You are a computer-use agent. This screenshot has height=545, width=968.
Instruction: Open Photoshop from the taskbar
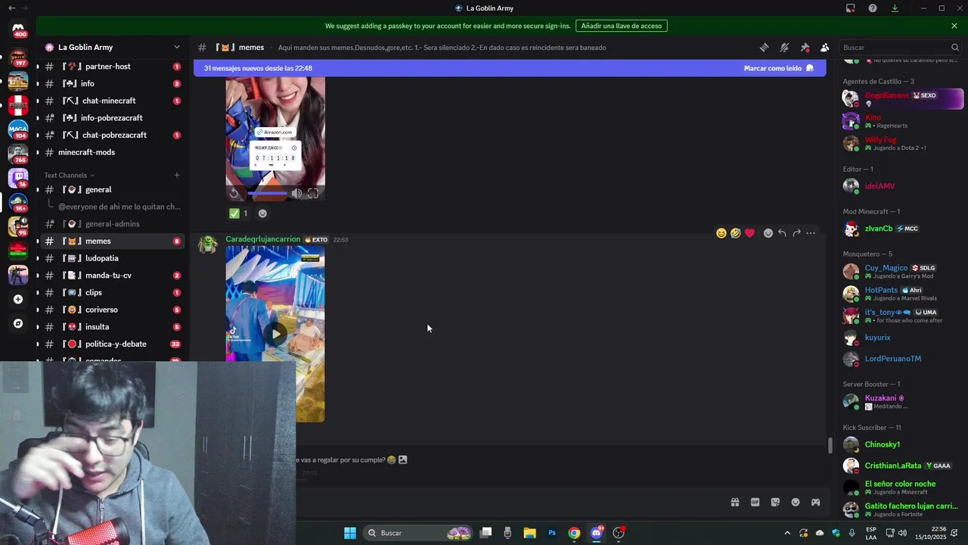pyautogui.click(x=552, y=533)
